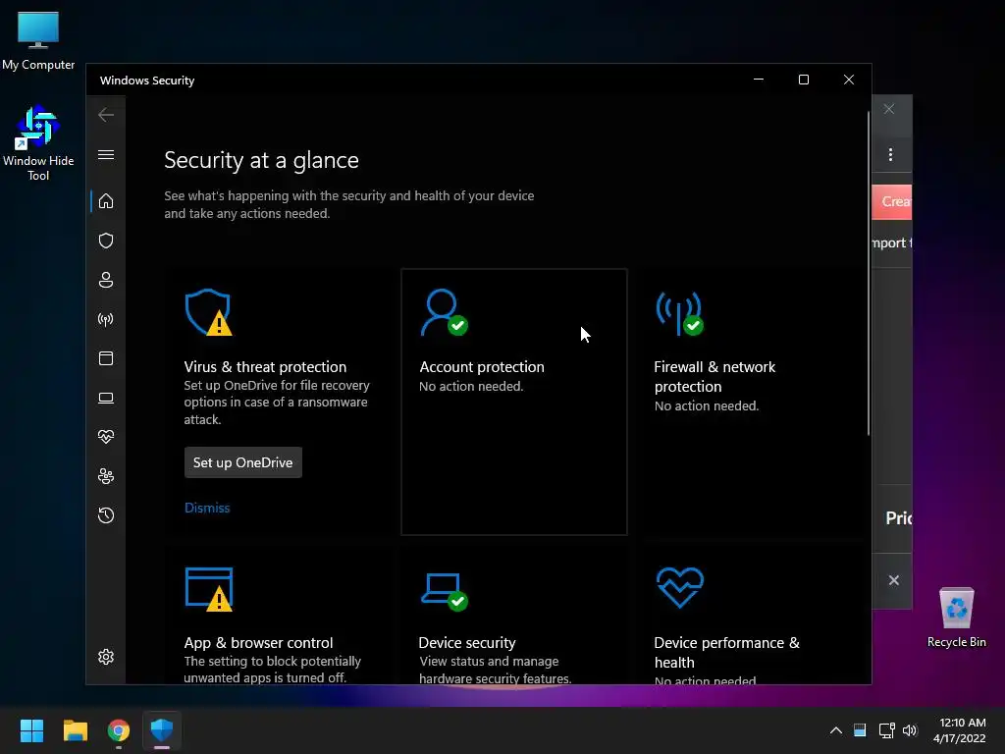Click the Virus & threat protection shield warning icon
Screen dimensions: 1005x754
point(208,312)
